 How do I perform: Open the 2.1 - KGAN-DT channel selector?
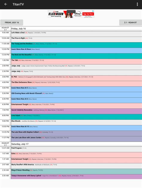point(131,22)
